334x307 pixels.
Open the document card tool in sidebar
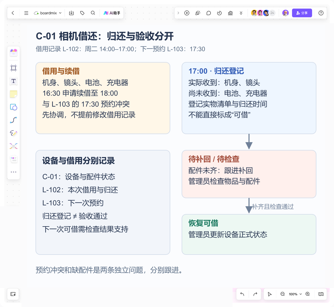tap(14, 159)
